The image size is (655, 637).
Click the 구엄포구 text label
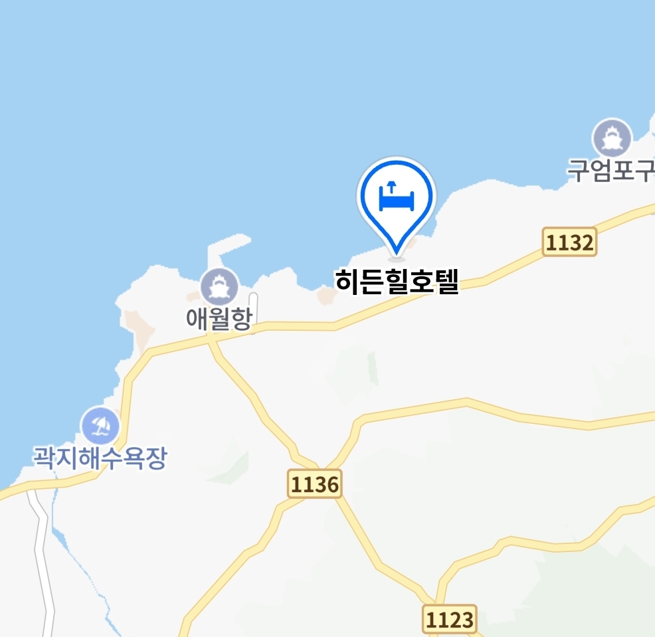(x=610, y=171)
